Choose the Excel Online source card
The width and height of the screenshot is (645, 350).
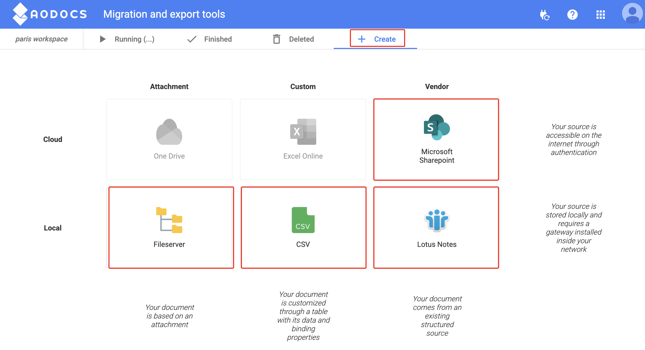pos(303,139)
